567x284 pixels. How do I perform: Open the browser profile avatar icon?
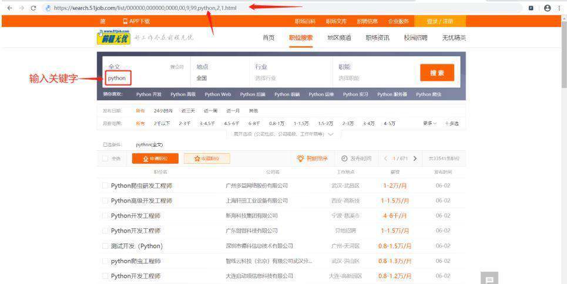[547, 8]
